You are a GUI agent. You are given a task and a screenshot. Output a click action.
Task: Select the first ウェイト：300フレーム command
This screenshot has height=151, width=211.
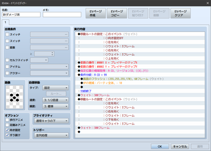(140, 95)
